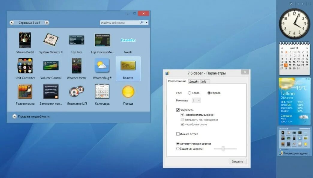Select Заданная ширина radio option
This screenshot has height=178, width=313.
pos(178,148)
